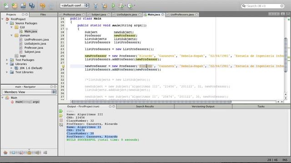Click the yellow re-run-with-changes icon in Output
This screenshot has width=291, height=163.
(61, 116)
